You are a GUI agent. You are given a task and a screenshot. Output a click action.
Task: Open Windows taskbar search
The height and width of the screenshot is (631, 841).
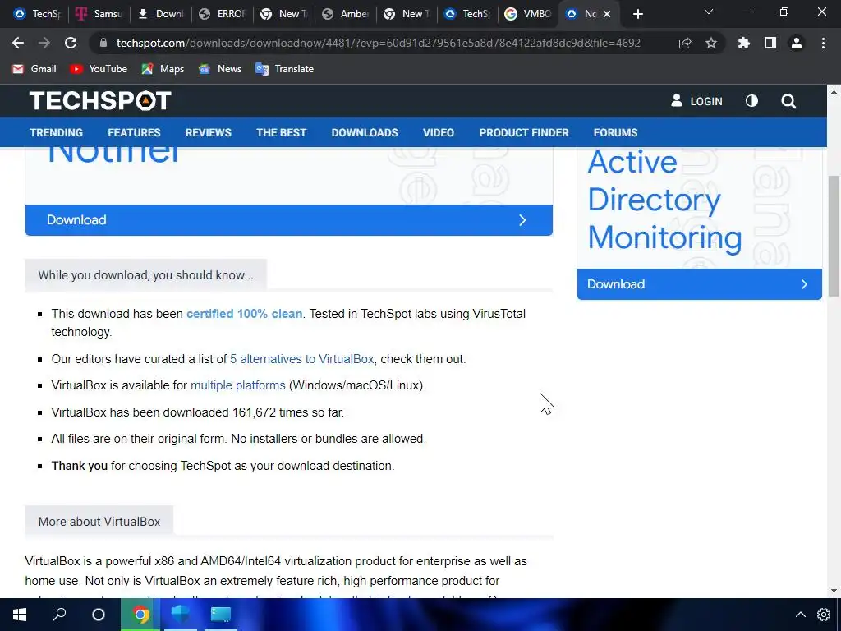[59, 615]
